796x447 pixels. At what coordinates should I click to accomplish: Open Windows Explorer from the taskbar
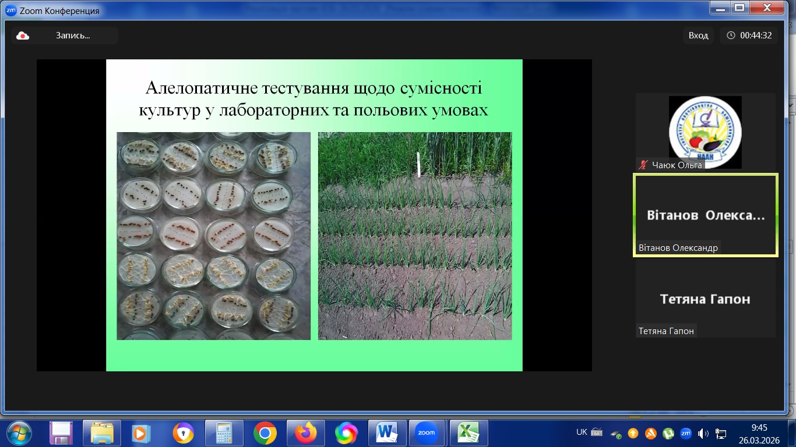tap(101, 433)
